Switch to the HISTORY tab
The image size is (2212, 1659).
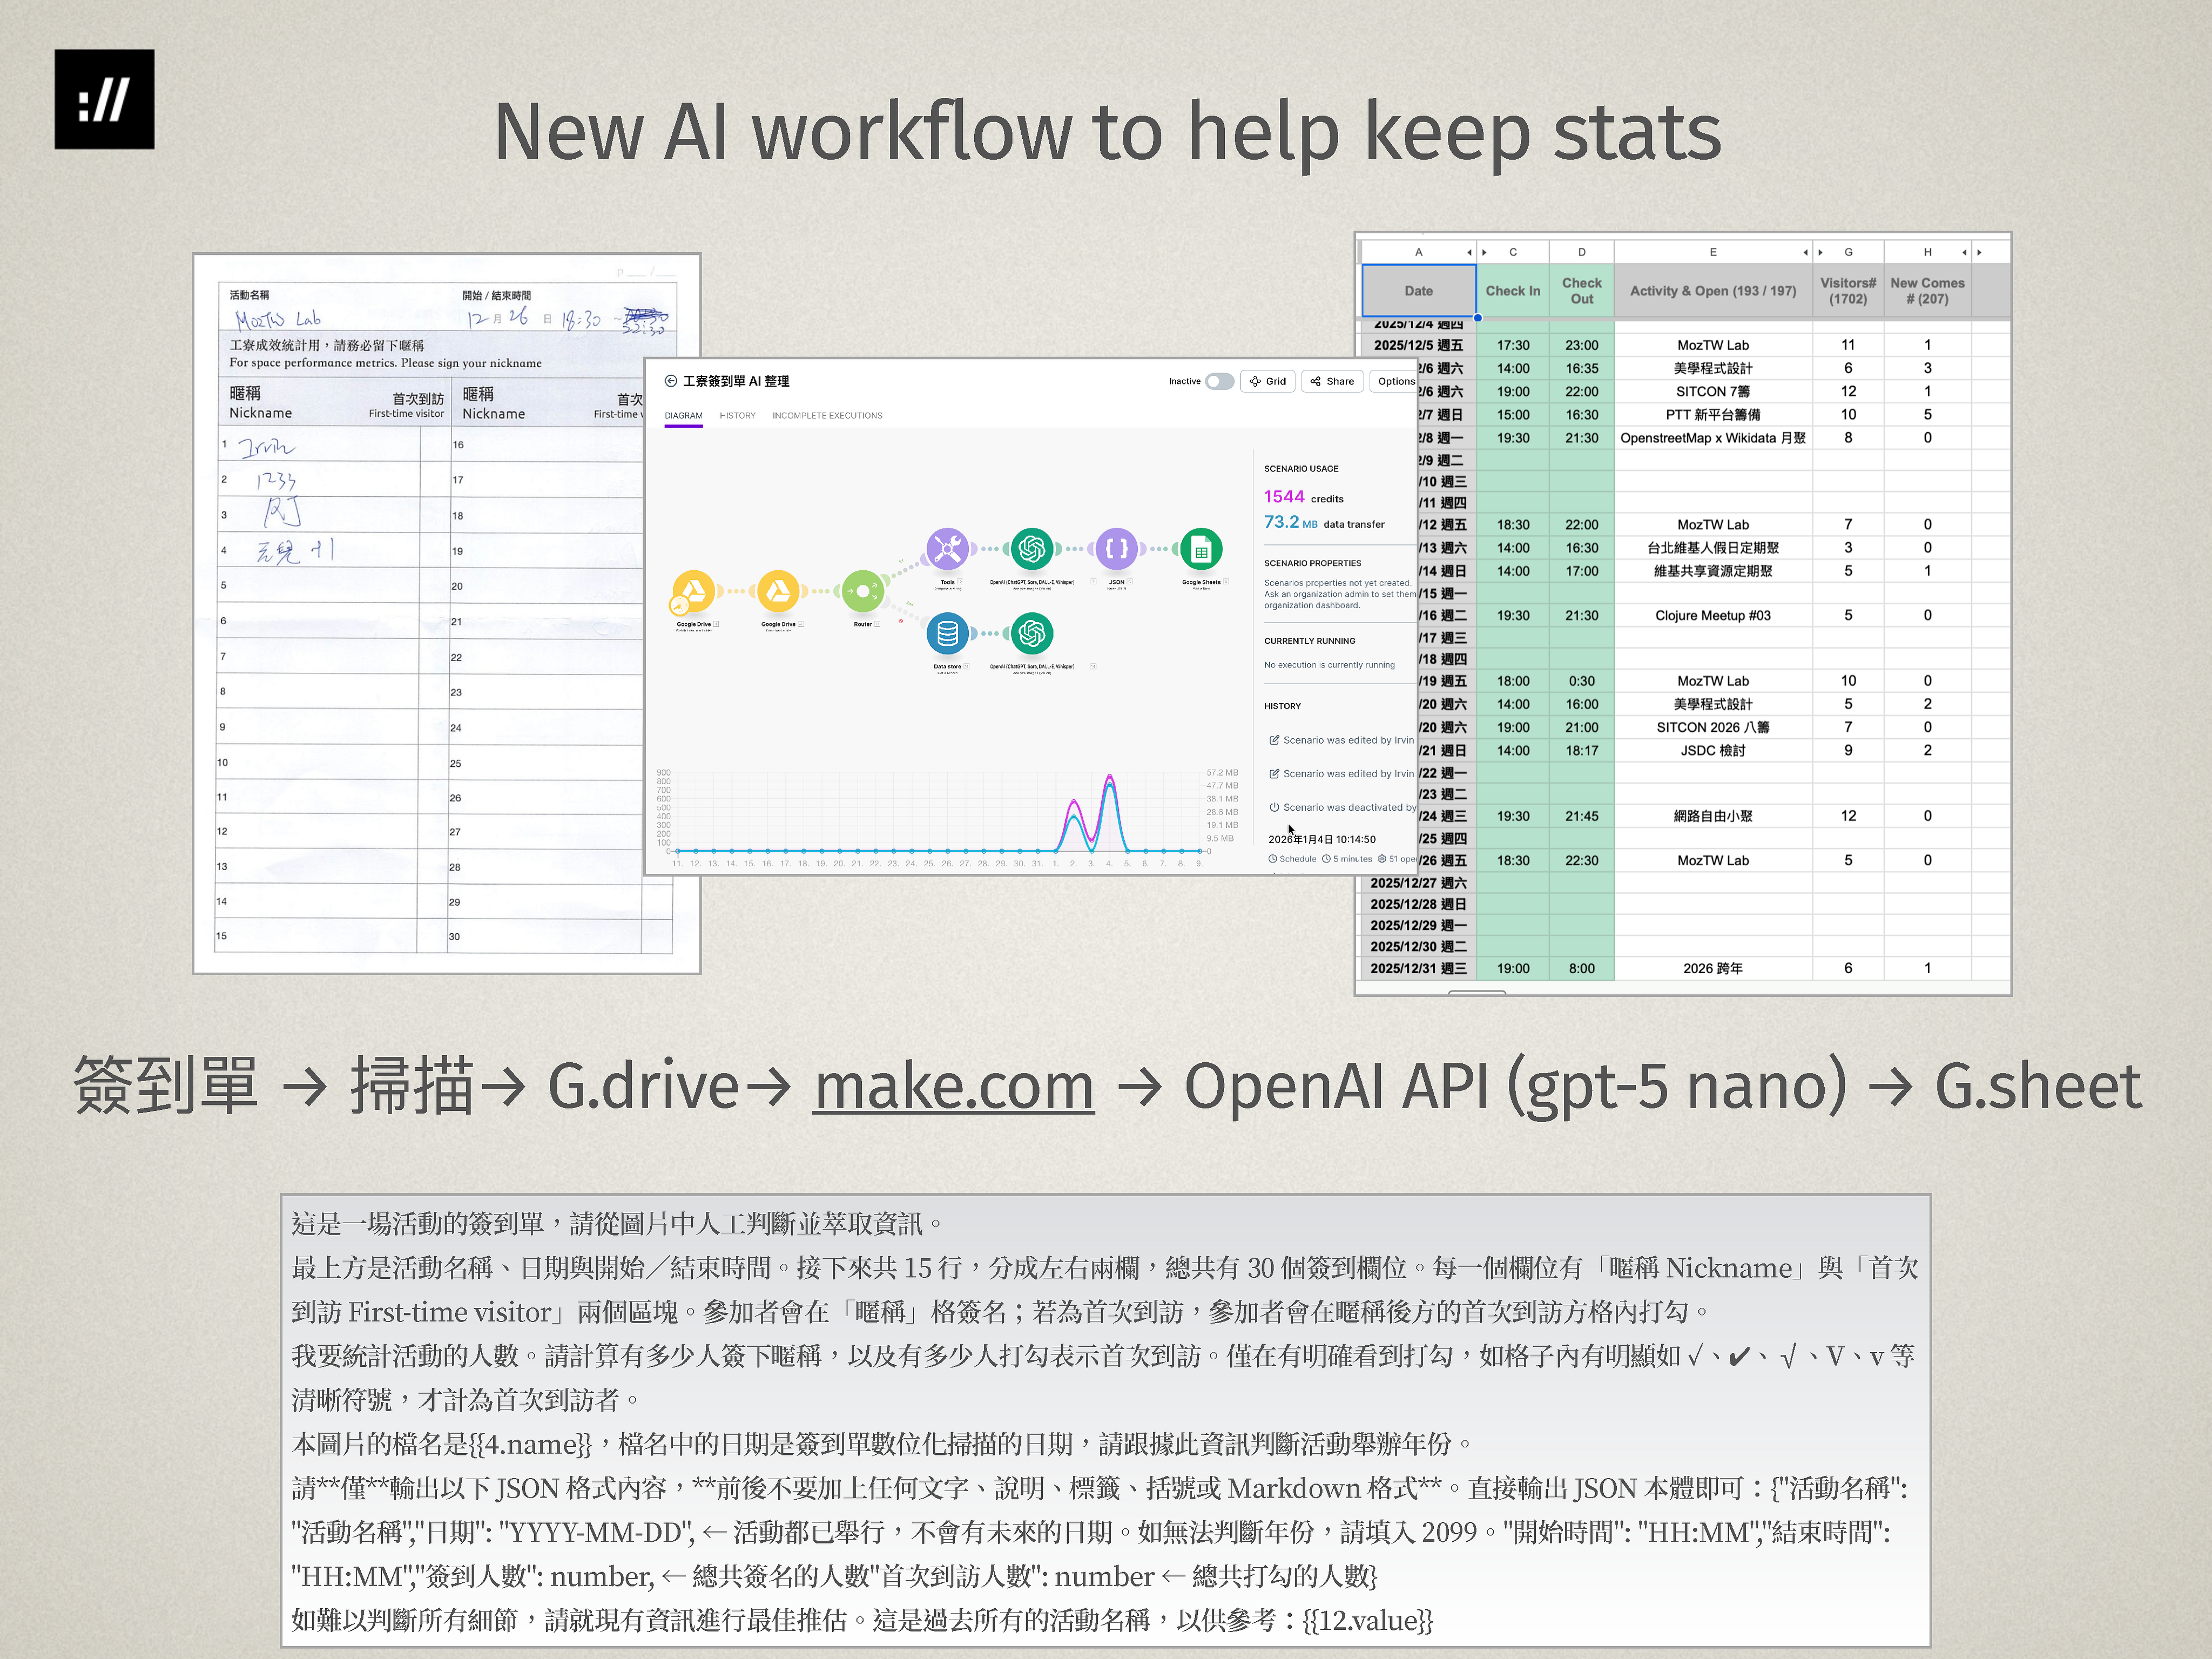[737, 415]
